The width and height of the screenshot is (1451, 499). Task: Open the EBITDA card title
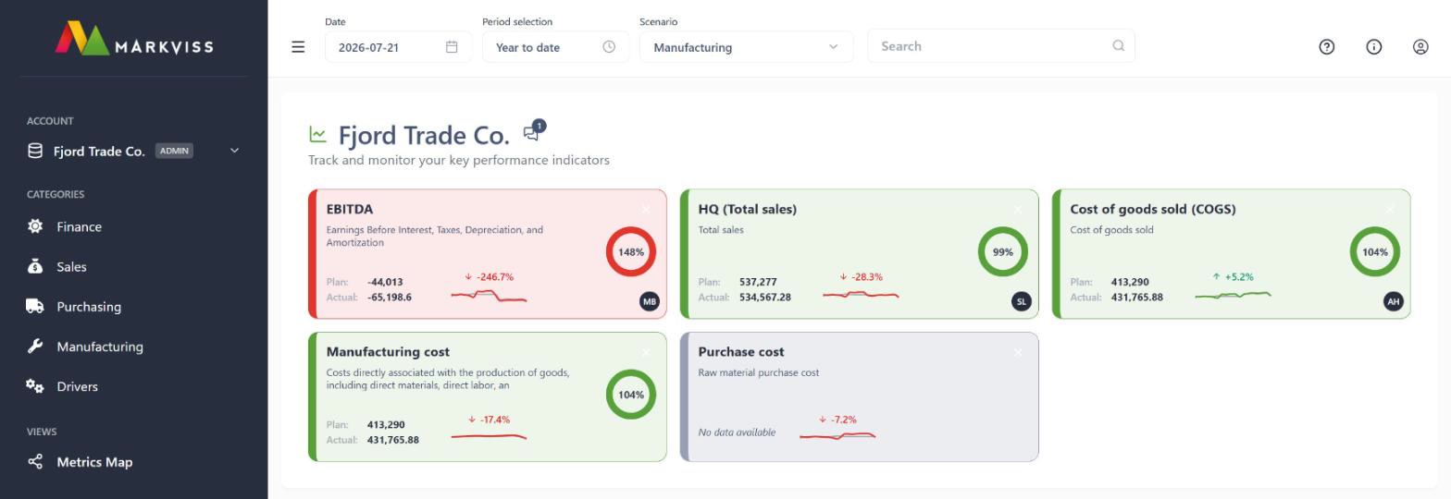pos(350,209)
